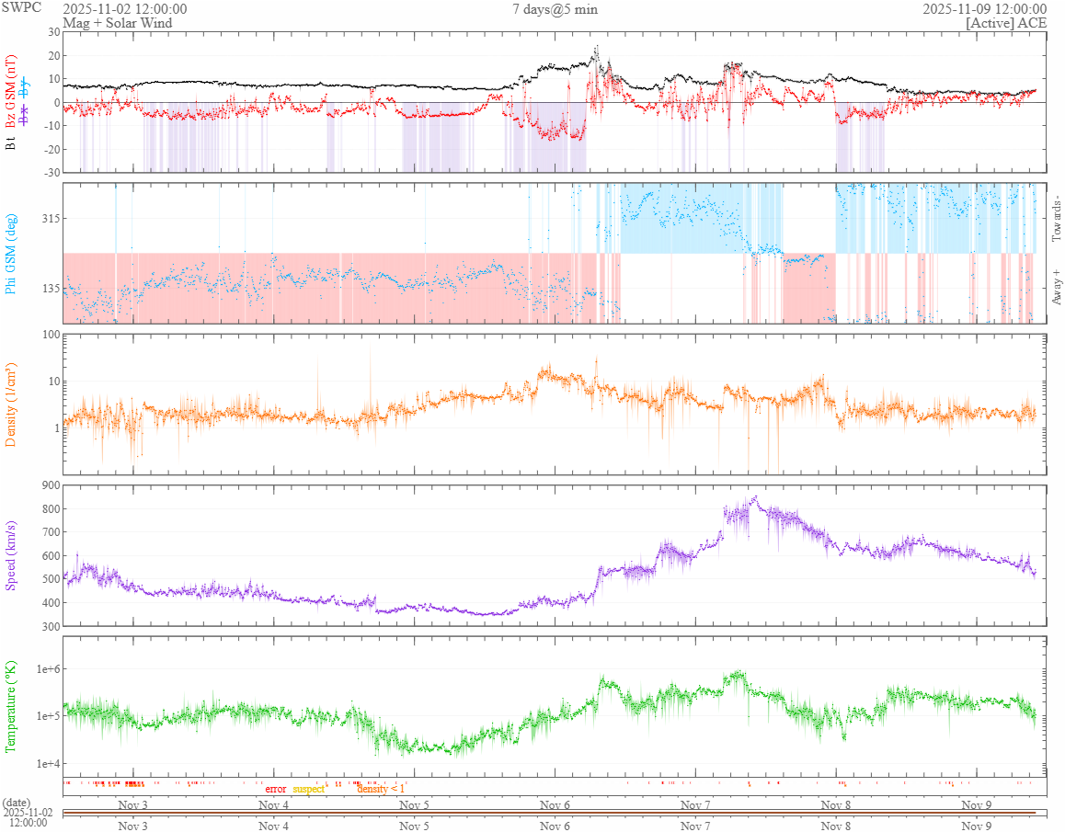Screen dimensions: 1065x832
Task: Click the yellow 'suspect' flag legend
Action: pyautogui.click(x=309, y=789)
